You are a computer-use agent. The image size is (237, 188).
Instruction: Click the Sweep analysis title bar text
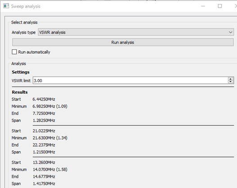[26, 6]
